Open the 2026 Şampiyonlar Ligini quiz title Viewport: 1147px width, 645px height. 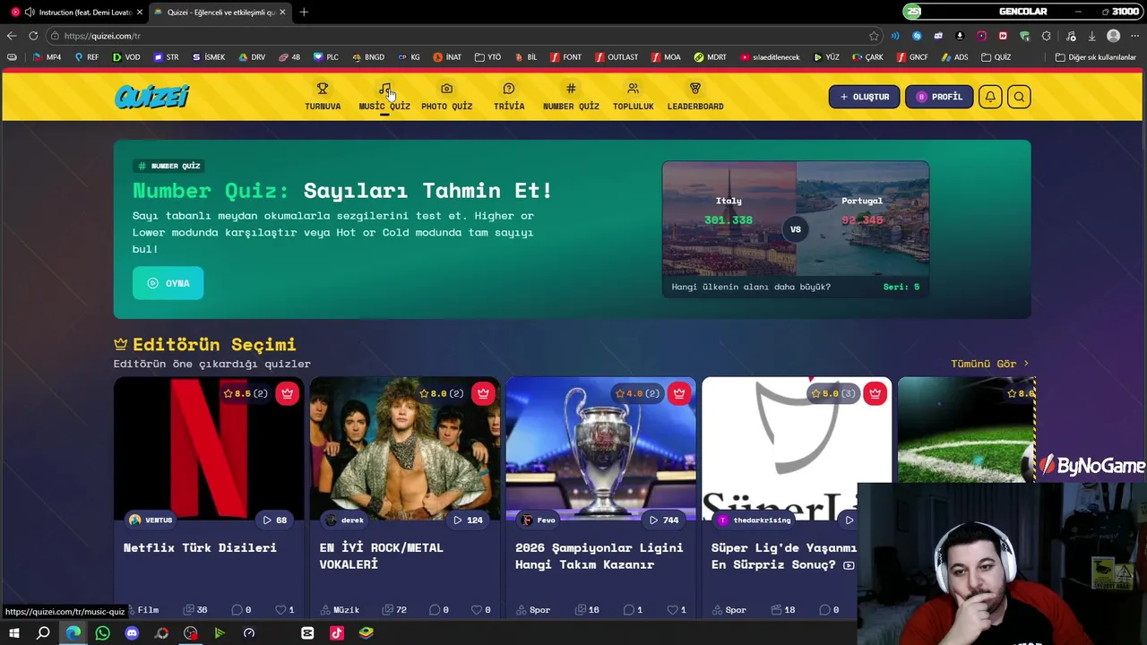[x=599, y=555]
